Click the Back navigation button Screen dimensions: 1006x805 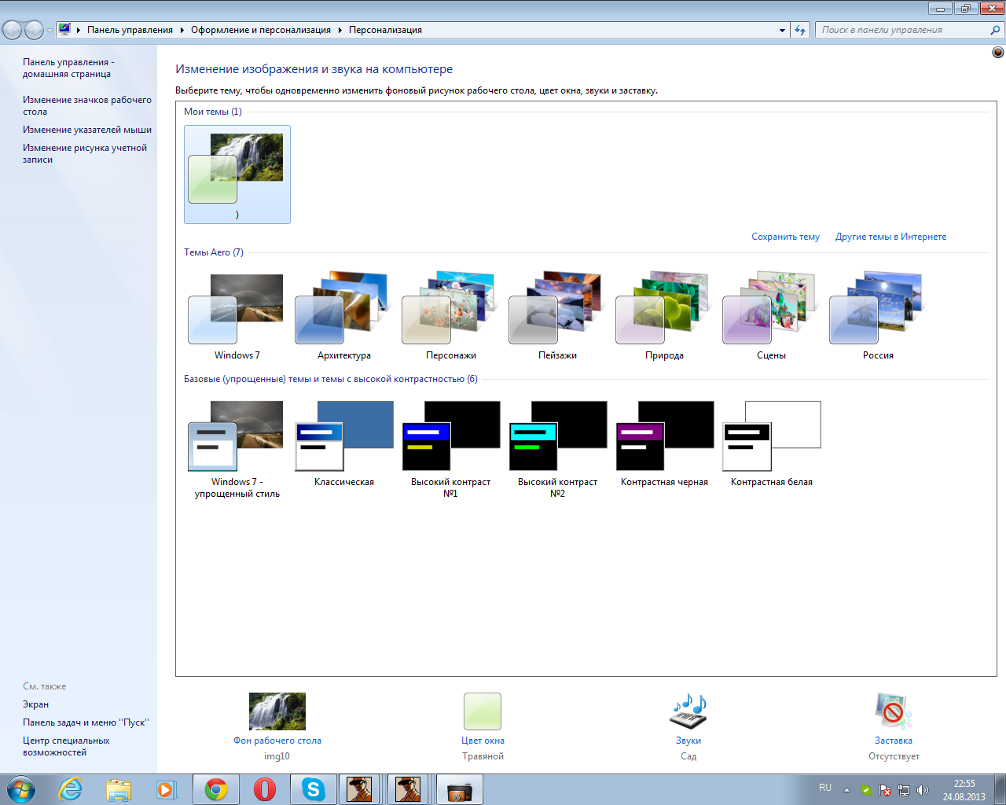[13, 30]
